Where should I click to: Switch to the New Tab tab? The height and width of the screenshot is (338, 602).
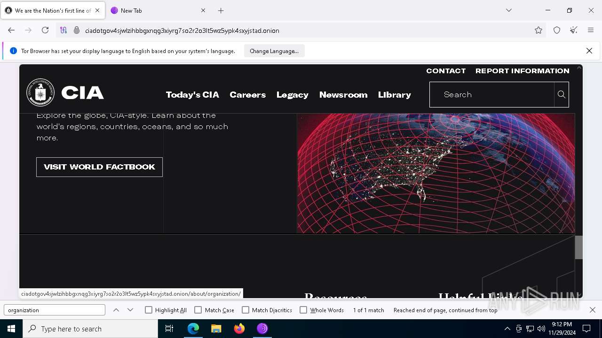(x=158, y=10)
